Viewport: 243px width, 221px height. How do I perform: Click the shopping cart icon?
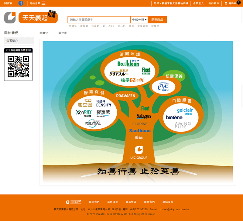(226, 3)
